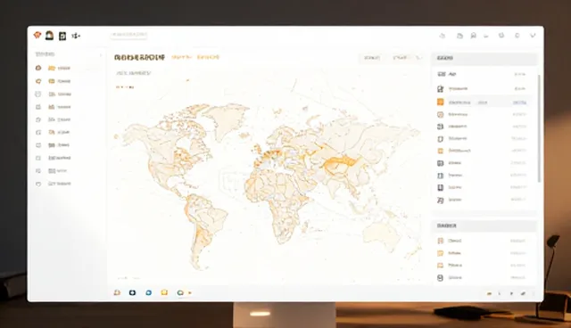Screen dimensions: 571x328
Task: Click the bold heading above the world map
Action: (x=139, y=57)
